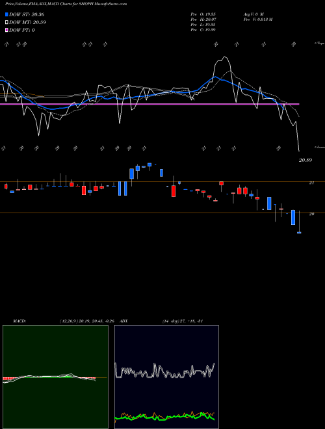Click the 'Pre V: 0.013 M' volume label
This screenshot has height=429, width=325.
pyautogui.click(x=258, y=19)
